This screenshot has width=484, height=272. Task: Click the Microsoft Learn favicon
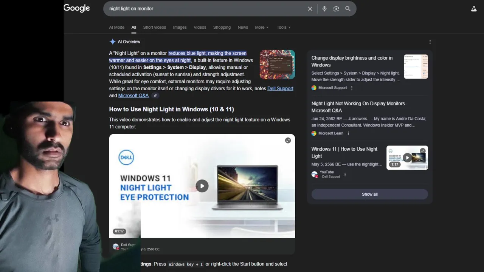coord(314,133)
